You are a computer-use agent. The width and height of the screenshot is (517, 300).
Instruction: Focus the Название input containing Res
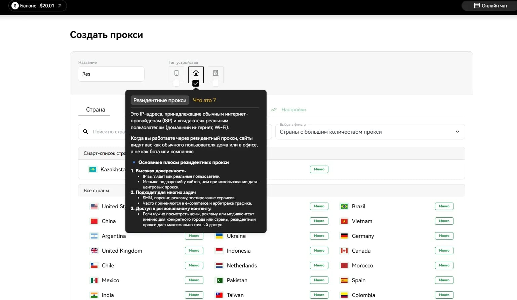pyautogui.click(x=111, y=74)
